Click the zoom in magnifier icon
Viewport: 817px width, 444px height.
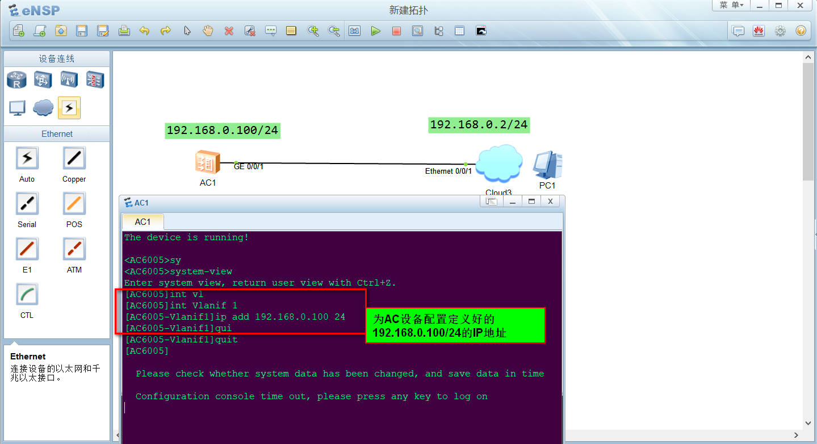pyautogui.click(x=313, y=31)
